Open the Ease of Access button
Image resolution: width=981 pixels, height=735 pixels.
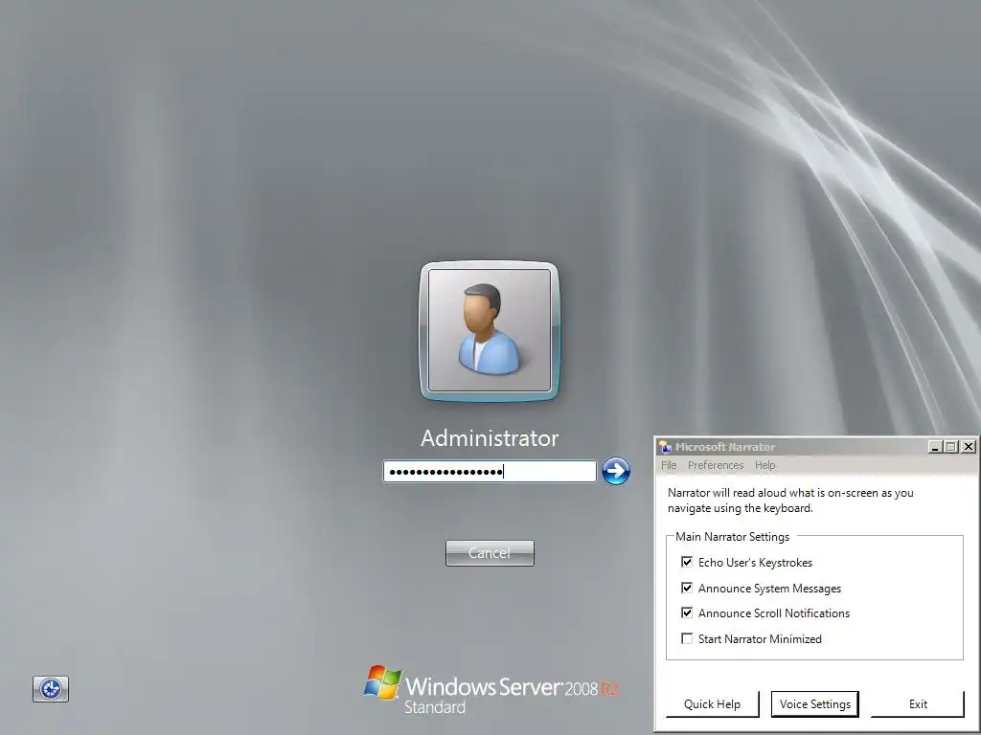[51, 689]
